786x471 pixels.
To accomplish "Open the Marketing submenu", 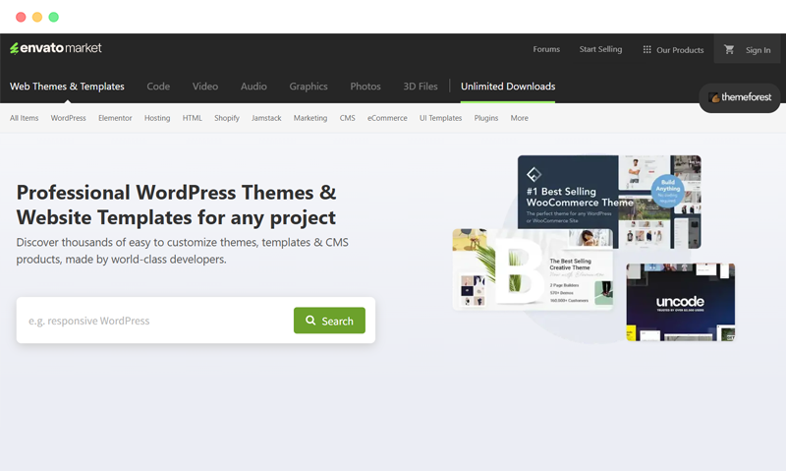I will point(310,118).
